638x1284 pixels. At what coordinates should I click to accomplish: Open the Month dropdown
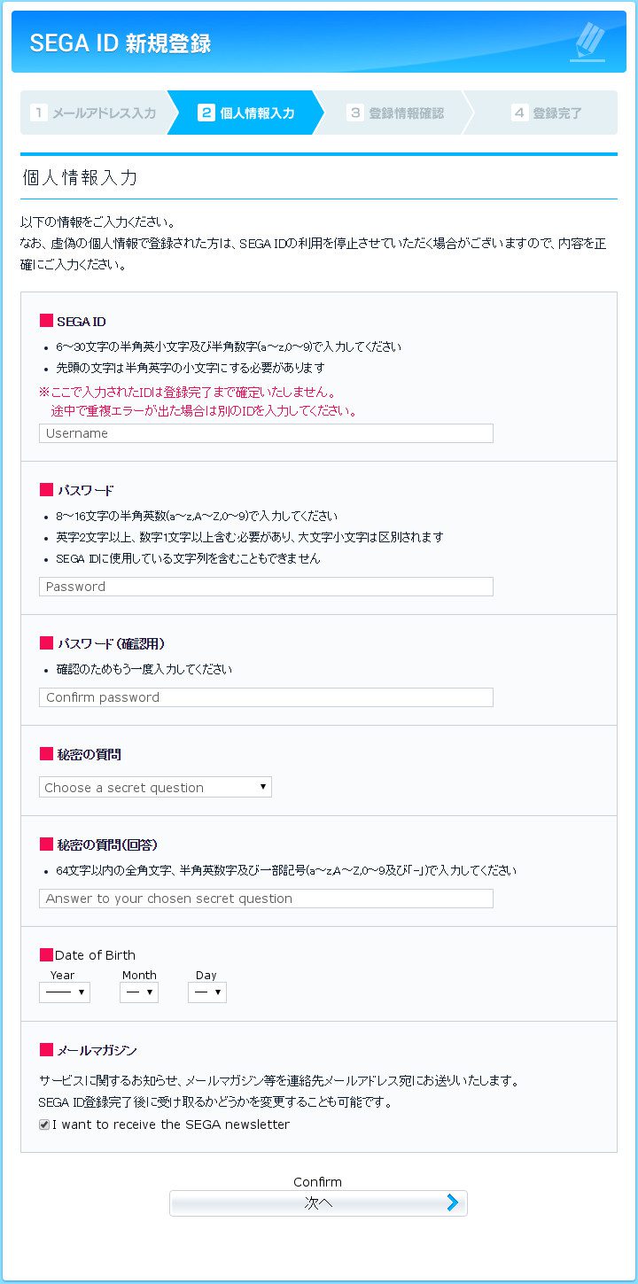pyautogui.click(x=139, y=992)
